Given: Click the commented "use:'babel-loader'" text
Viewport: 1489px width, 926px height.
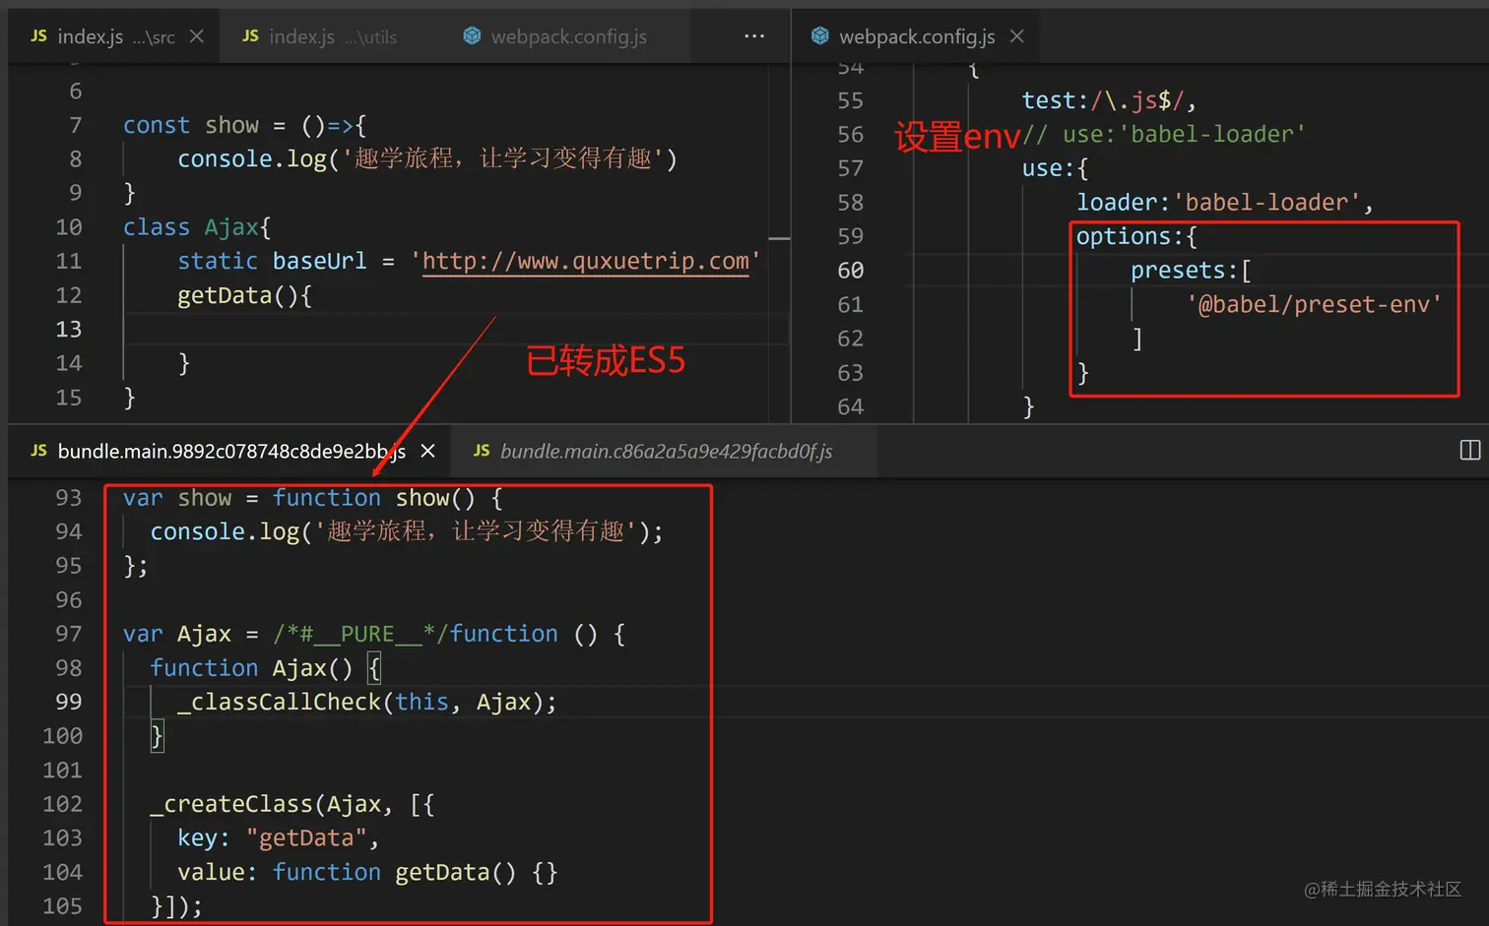Looking at the screenshot, I should 1184,134.
